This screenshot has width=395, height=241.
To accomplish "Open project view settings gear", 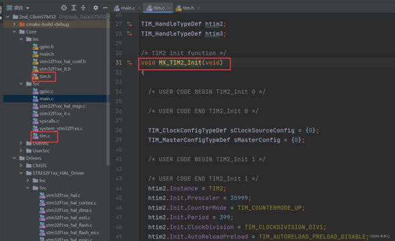I will 96,8.
